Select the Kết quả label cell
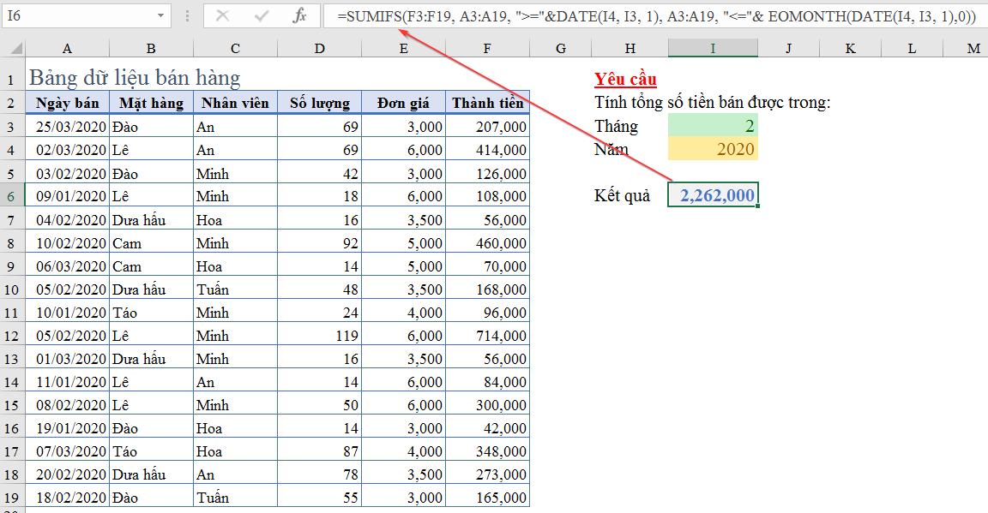 [621, 195]
